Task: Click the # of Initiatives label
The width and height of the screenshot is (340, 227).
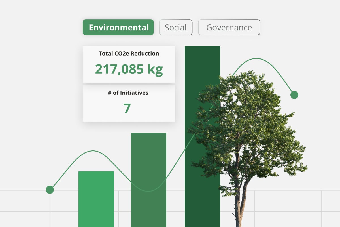Action: click(x=129, y=93)
